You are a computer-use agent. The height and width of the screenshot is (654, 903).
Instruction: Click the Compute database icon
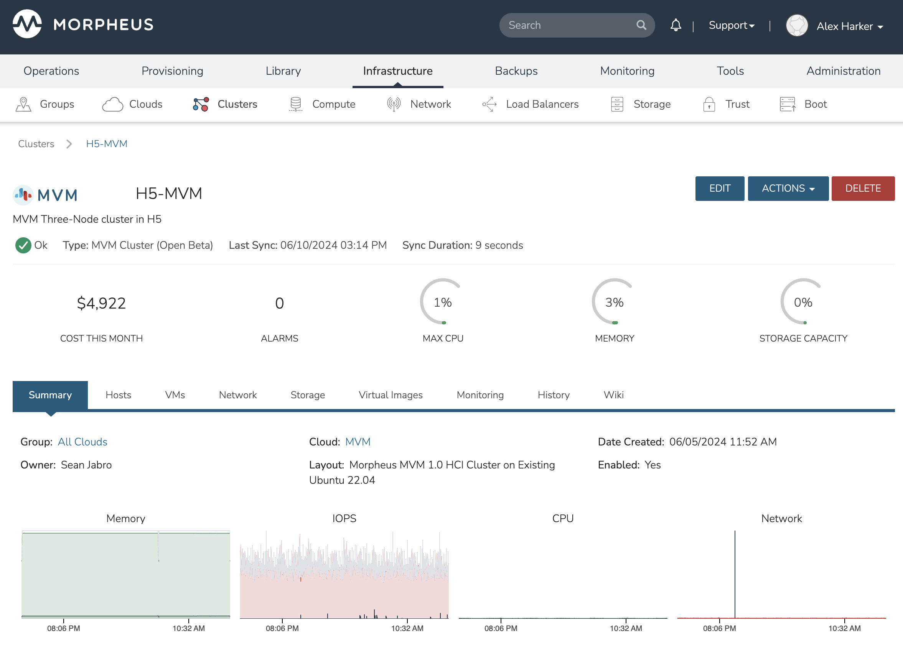(295, 104)
